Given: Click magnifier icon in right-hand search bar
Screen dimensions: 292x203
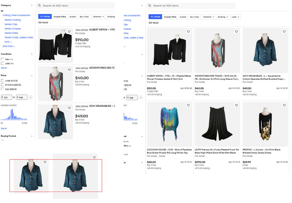Looking at the screenshot, I should pyautogui.click(x=149, y=6).
